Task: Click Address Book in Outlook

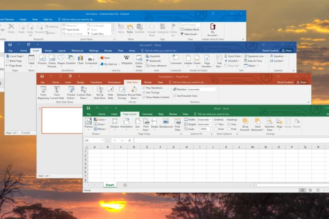Action: click(x=190, y=29)
